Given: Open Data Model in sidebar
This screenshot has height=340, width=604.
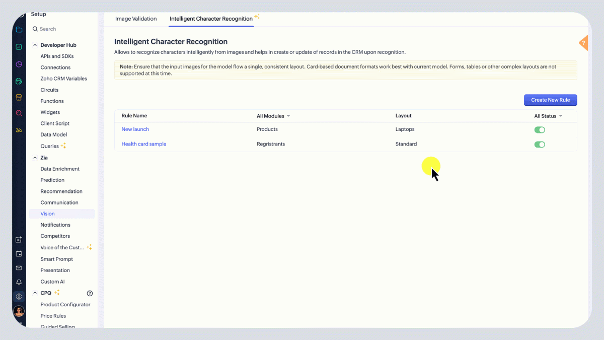Looking at the screenshot, I should [x=53, y=134].
